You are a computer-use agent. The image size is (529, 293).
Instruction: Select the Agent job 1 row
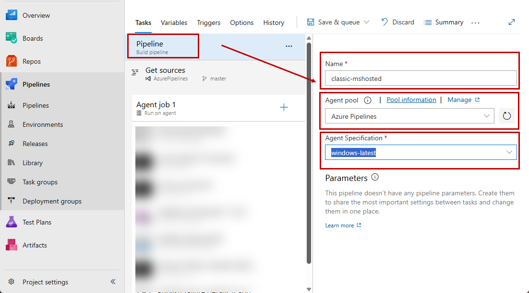(218, 108)
